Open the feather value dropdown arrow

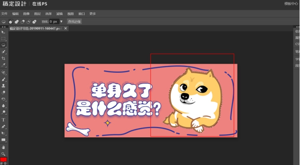click(x=61, y=21)
